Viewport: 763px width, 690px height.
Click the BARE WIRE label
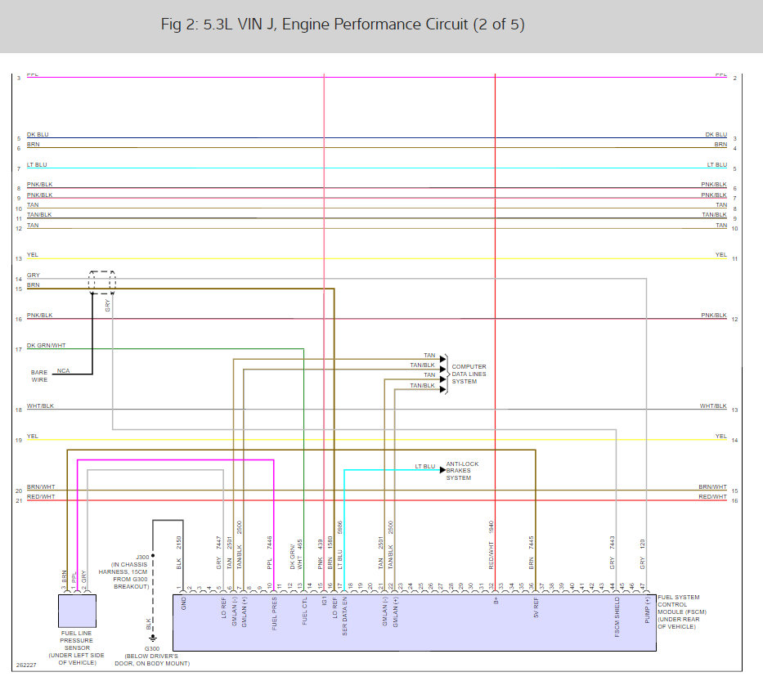tap(39, 376)
